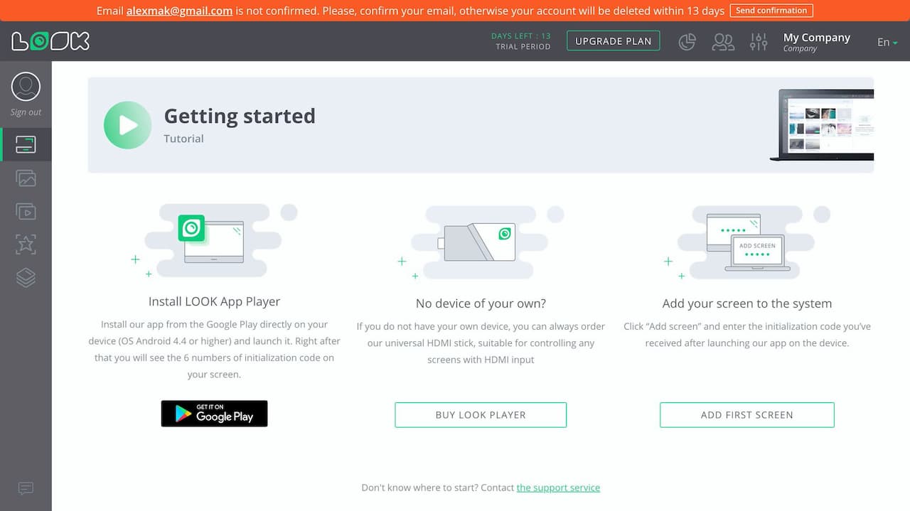Click the green LOOK app illustration
Screen dimensions: 910x511
[x=191, y=228]
